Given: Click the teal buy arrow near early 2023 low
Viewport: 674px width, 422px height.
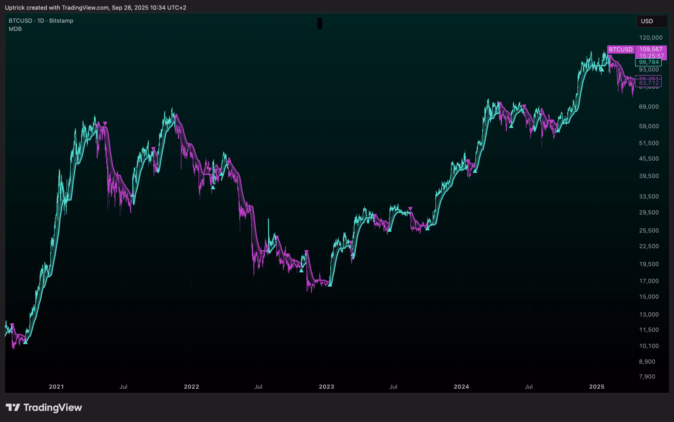Looking at the screenshot, I should [x=330, y=285].
